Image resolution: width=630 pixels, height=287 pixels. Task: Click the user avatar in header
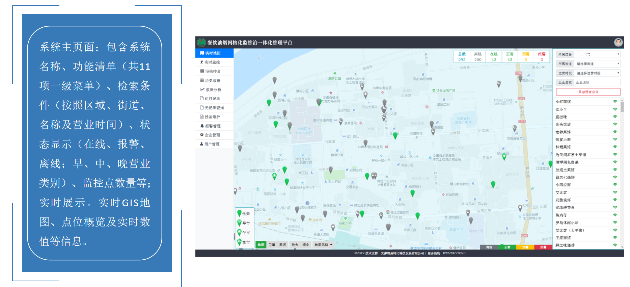coord(618,42)
